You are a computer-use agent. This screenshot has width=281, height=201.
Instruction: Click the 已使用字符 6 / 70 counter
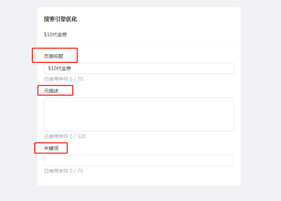[64, 79]
